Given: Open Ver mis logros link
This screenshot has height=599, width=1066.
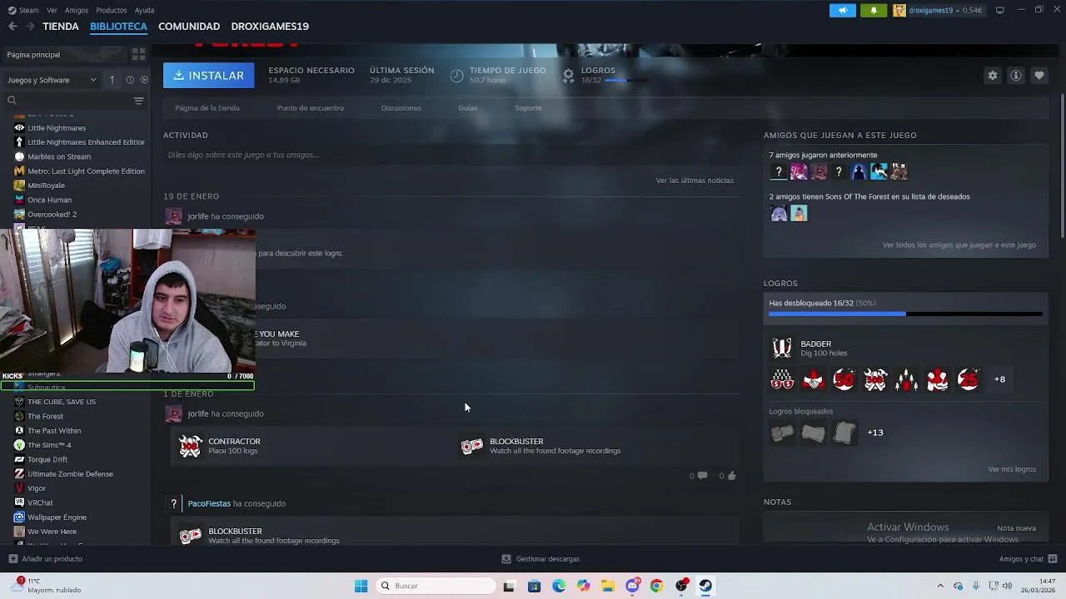Looking at the screenshot, I should 1012,469.
